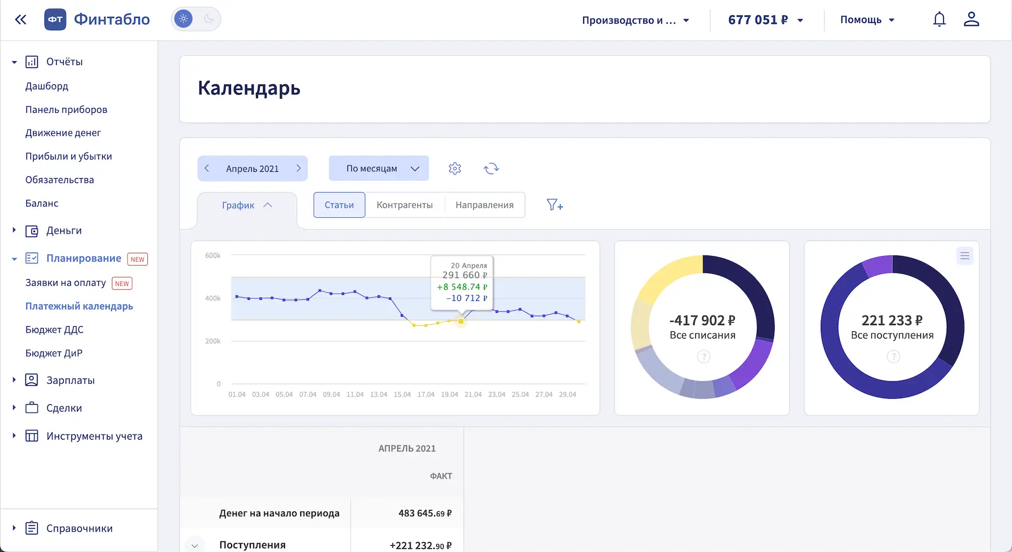Open user profile icon
This screenshot has height=552, width=1012.
(972, 20)
